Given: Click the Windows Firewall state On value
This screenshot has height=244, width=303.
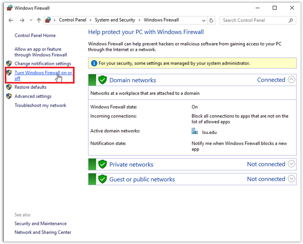Looking at the screenshot, I should [x=194, y=107].
